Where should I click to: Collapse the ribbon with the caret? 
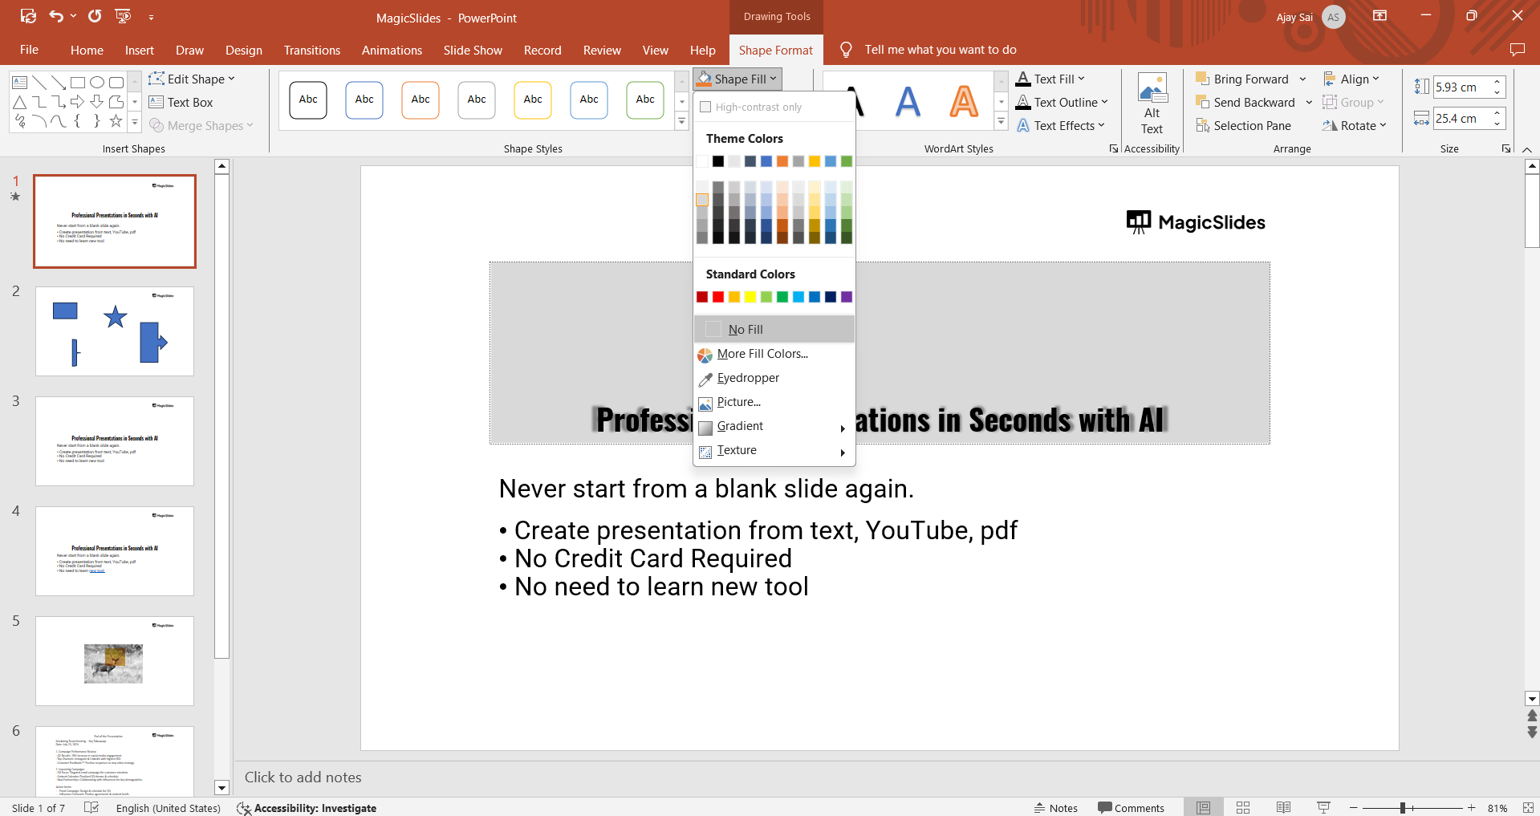[x=1526, y=149]
